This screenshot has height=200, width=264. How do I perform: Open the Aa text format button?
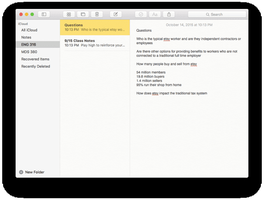[x=155, y=14]
